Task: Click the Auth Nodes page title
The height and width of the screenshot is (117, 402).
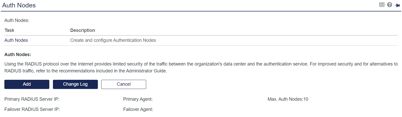Action: coord(19,5)
